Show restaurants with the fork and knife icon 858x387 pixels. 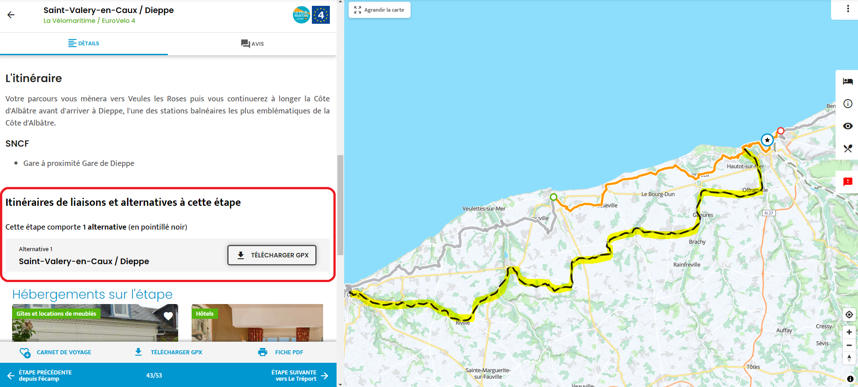tap(847, 148)
